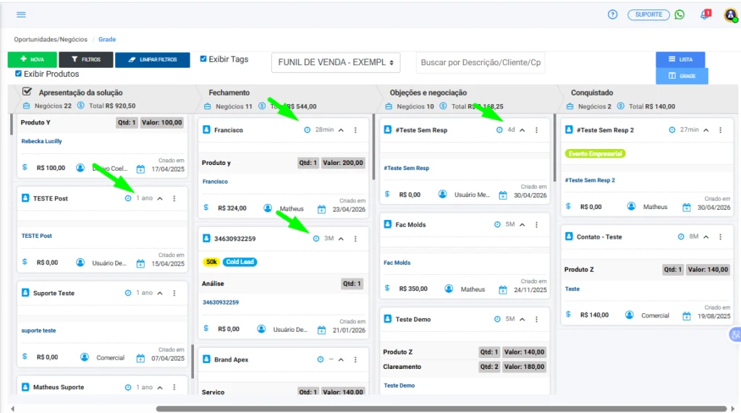Switch to GRADE view
This screenshot has height=413, width=741.
(x=682, y=76)
